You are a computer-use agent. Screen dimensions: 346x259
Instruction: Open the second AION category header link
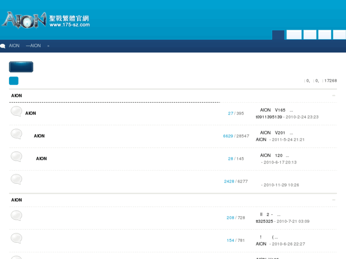click(17, 200)
